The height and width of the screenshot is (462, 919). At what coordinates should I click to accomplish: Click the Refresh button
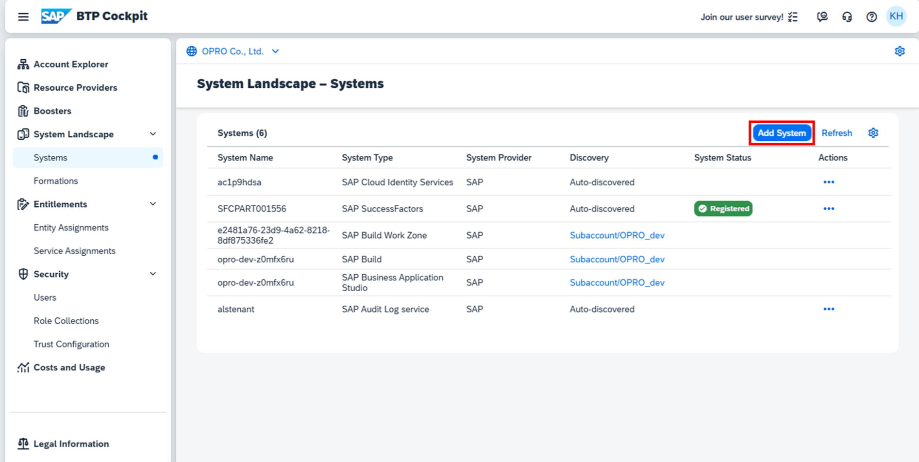(x=836, y=133)
